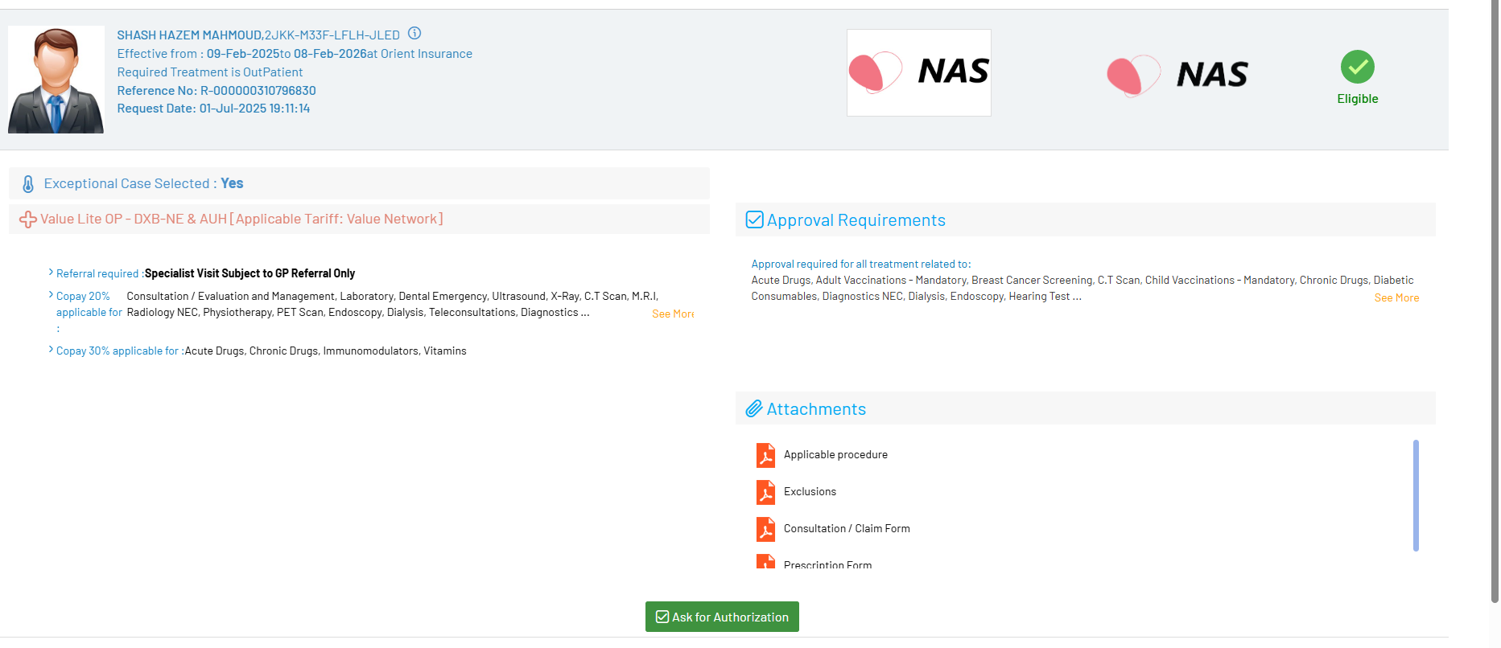This screenshot has height=648, width=1501.
Task: Click the Approval Requirements check icon
Action: (x=754, y=220)
